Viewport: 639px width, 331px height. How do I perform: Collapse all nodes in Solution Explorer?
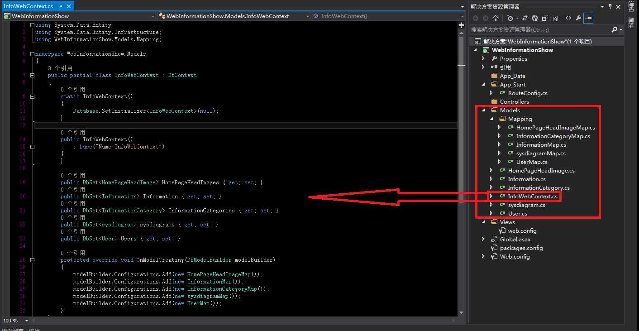coord(545,18)
